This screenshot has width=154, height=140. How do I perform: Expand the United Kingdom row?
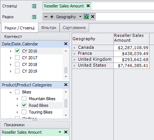point(75,60)
